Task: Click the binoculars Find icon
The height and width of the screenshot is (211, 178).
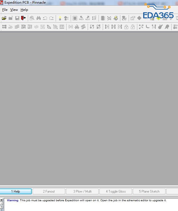Action: pos(38,18)
